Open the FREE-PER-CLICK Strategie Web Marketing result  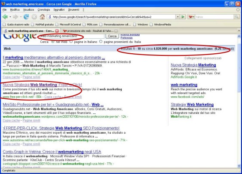click(61, 128)
